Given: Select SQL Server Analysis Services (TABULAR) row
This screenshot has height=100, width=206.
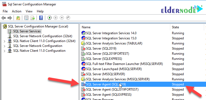Looking at the screenshot, I should click(x=114, y=43).
